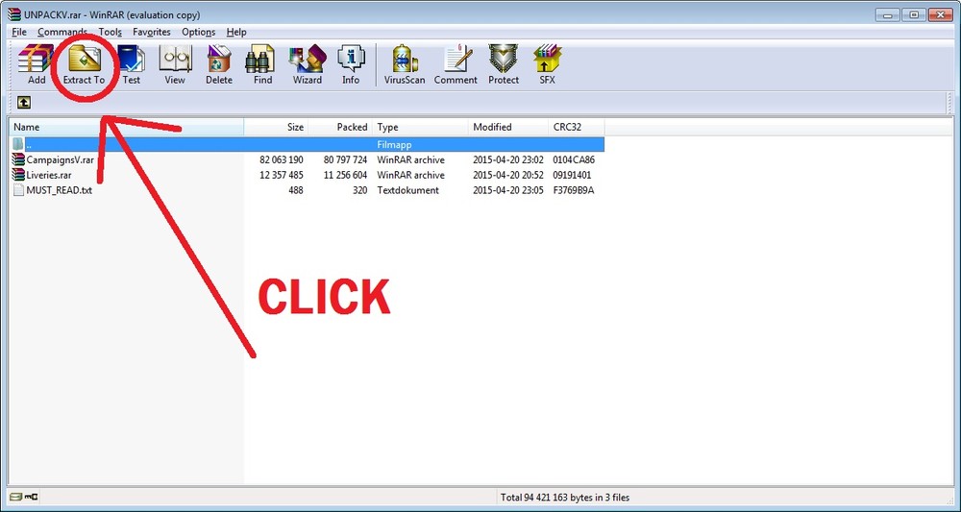Run the Test archive tool

coord(131,64)
